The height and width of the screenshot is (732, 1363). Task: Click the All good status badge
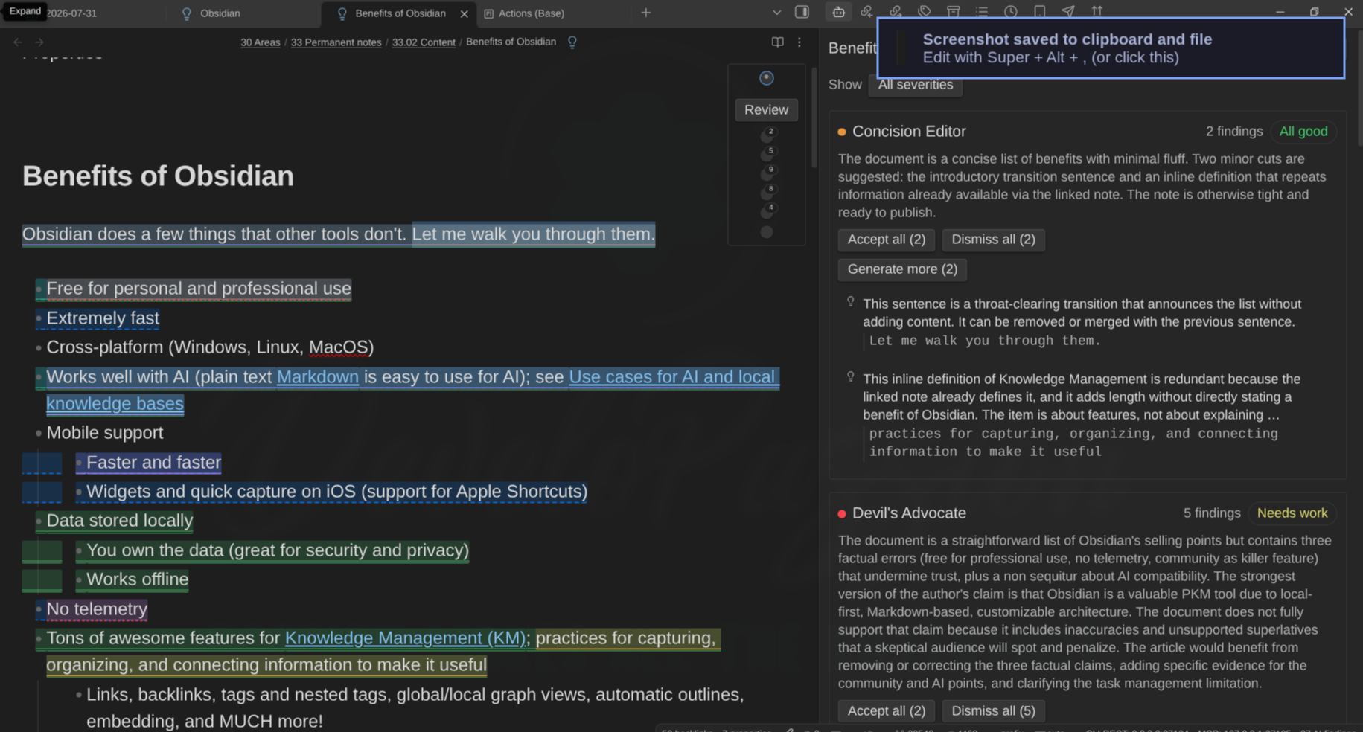click(x=1303, y=132)
